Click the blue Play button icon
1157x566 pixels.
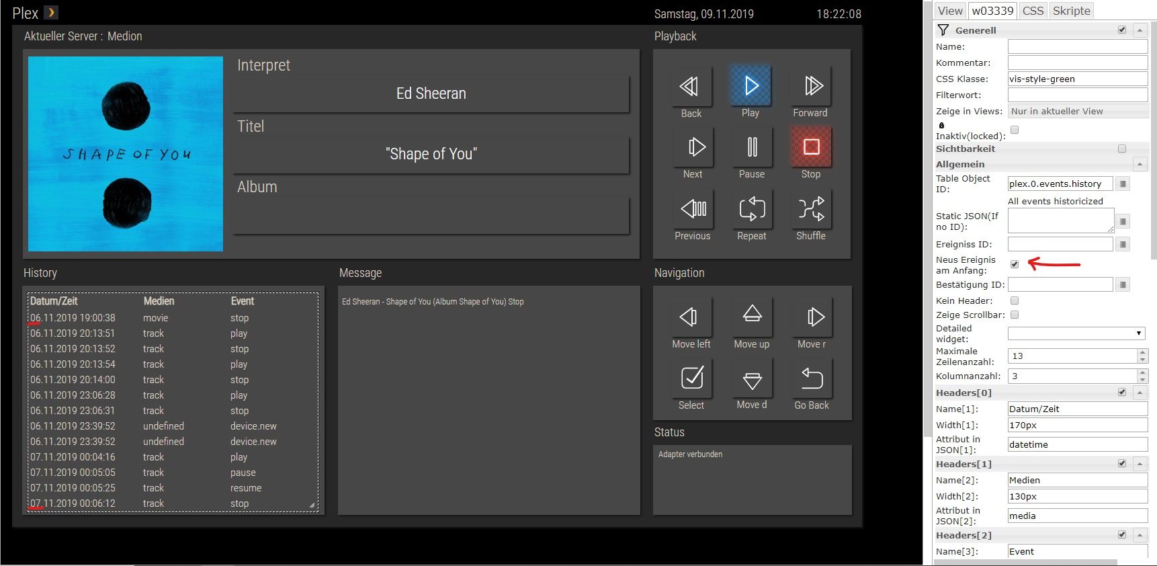(751, 85)
